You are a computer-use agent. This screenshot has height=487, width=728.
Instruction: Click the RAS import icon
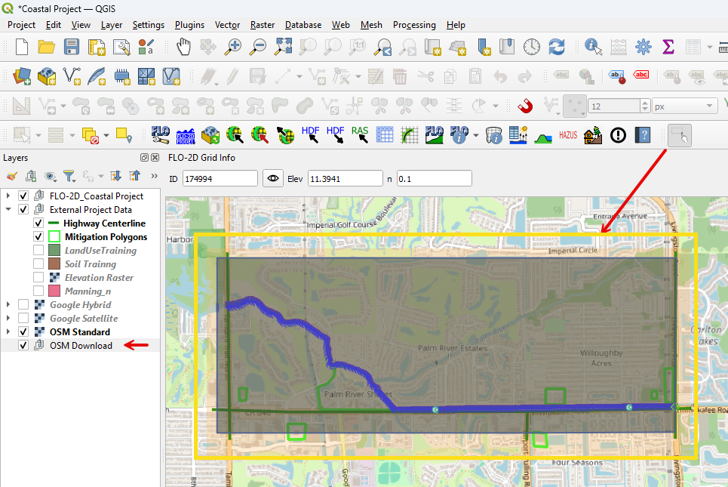[x=360, y=135]
